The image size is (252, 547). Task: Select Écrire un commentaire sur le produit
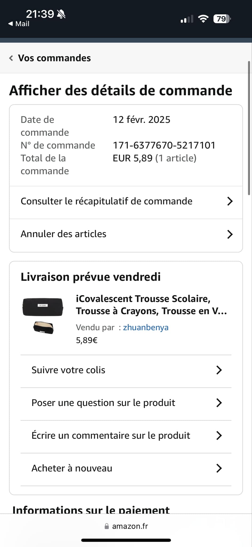click(111, 436)
